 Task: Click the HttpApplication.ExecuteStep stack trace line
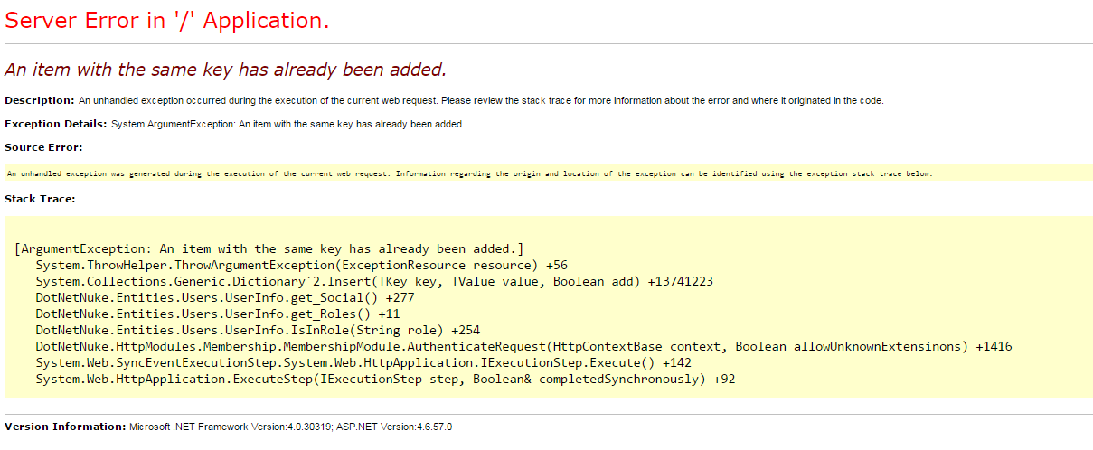(x=385, y=379)
